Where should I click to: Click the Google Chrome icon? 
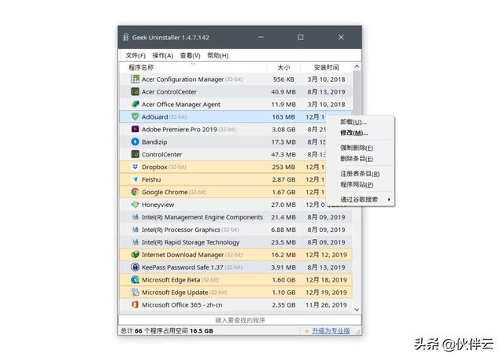[x=135, y=192]
